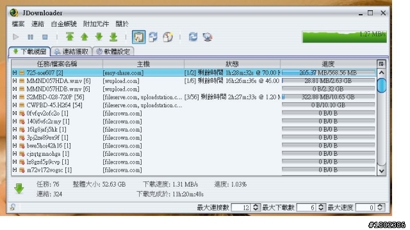Screen dimensions: 410x230
Task: Expand the CWPBD-45.H264 package
Action: [x=15, y=105]
